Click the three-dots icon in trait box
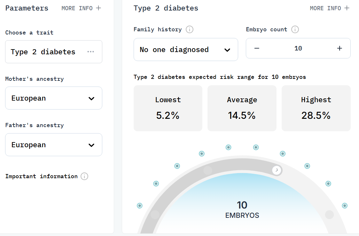Viewport: 359px width, 236px height. point(91,52)
